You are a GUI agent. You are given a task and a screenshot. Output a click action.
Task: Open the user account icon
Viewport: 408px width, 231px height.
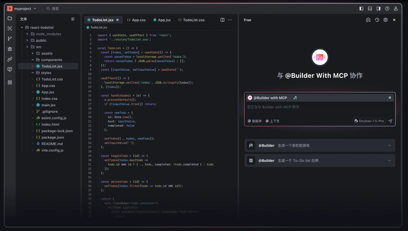pyautogui.click(x=396, y=9)
